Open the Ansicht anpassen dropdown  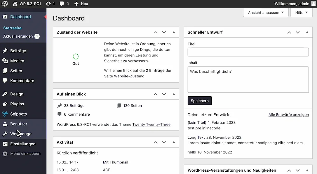266,13
